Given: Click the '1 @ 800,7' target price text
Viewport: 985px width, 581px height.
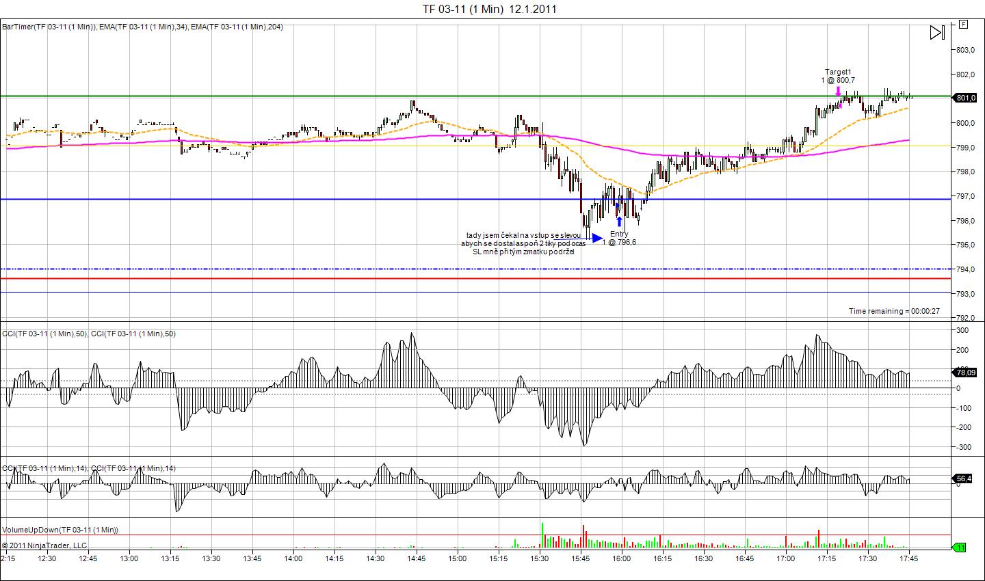Looking at the screenshot, I should (x=839, y=80).
